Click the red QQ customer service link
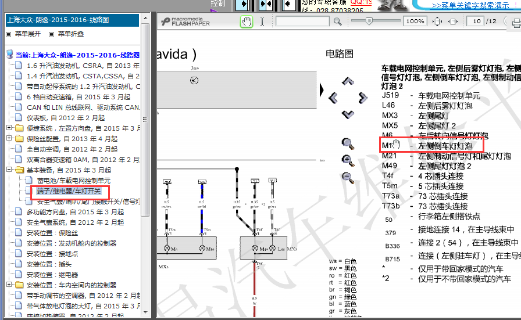521x320 pixels. coord(361,2)
